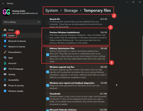Open Apps settings section

pos(22,58)
